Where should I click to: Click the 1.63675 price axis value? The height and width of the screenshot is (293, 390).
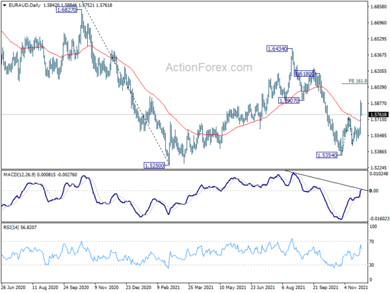(378, 55)
